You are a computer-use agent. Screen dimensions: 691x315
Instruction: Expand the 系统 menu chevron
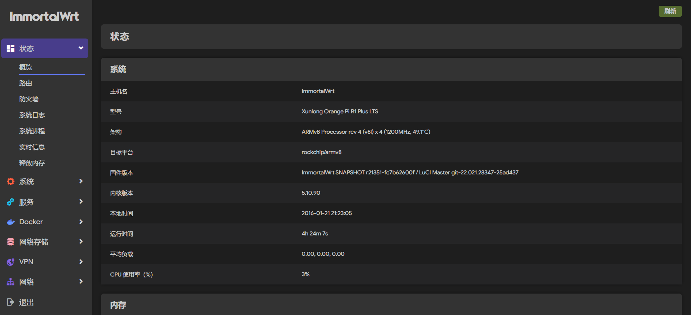(x=81, y=181)
